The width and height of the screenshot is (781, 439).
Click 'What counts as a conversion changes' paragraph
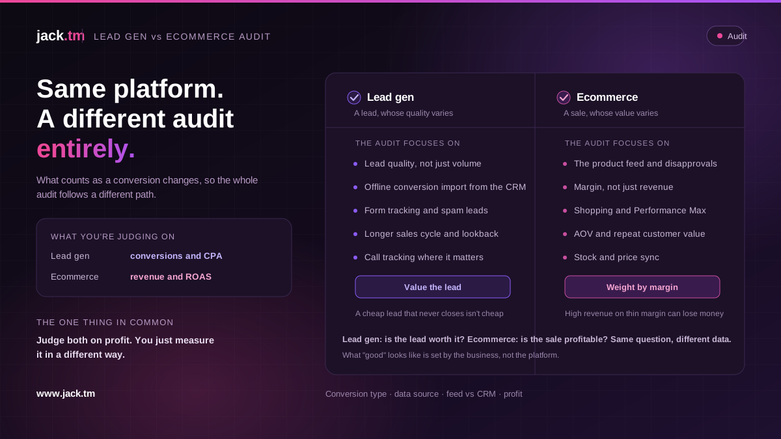(x=147, y=187)
